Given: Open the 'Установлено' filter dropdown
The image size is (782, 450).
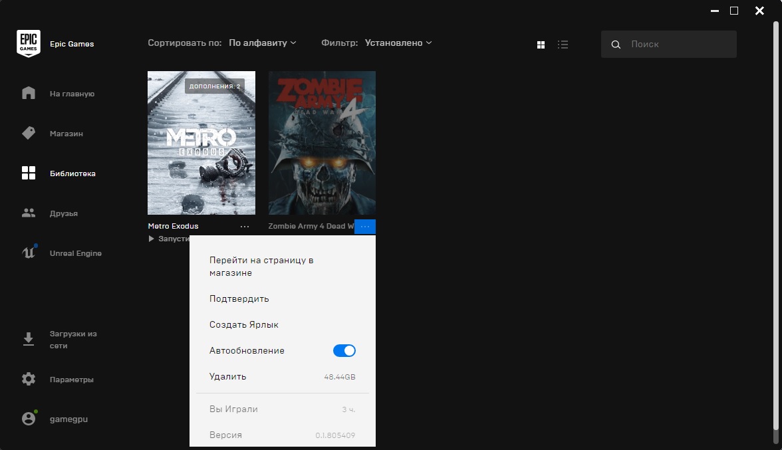Looking at the screenshot, I should point(398,43).
